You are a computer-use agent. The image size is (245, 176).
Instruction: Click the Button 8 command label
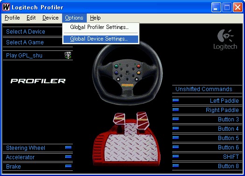tap(228, 166)
